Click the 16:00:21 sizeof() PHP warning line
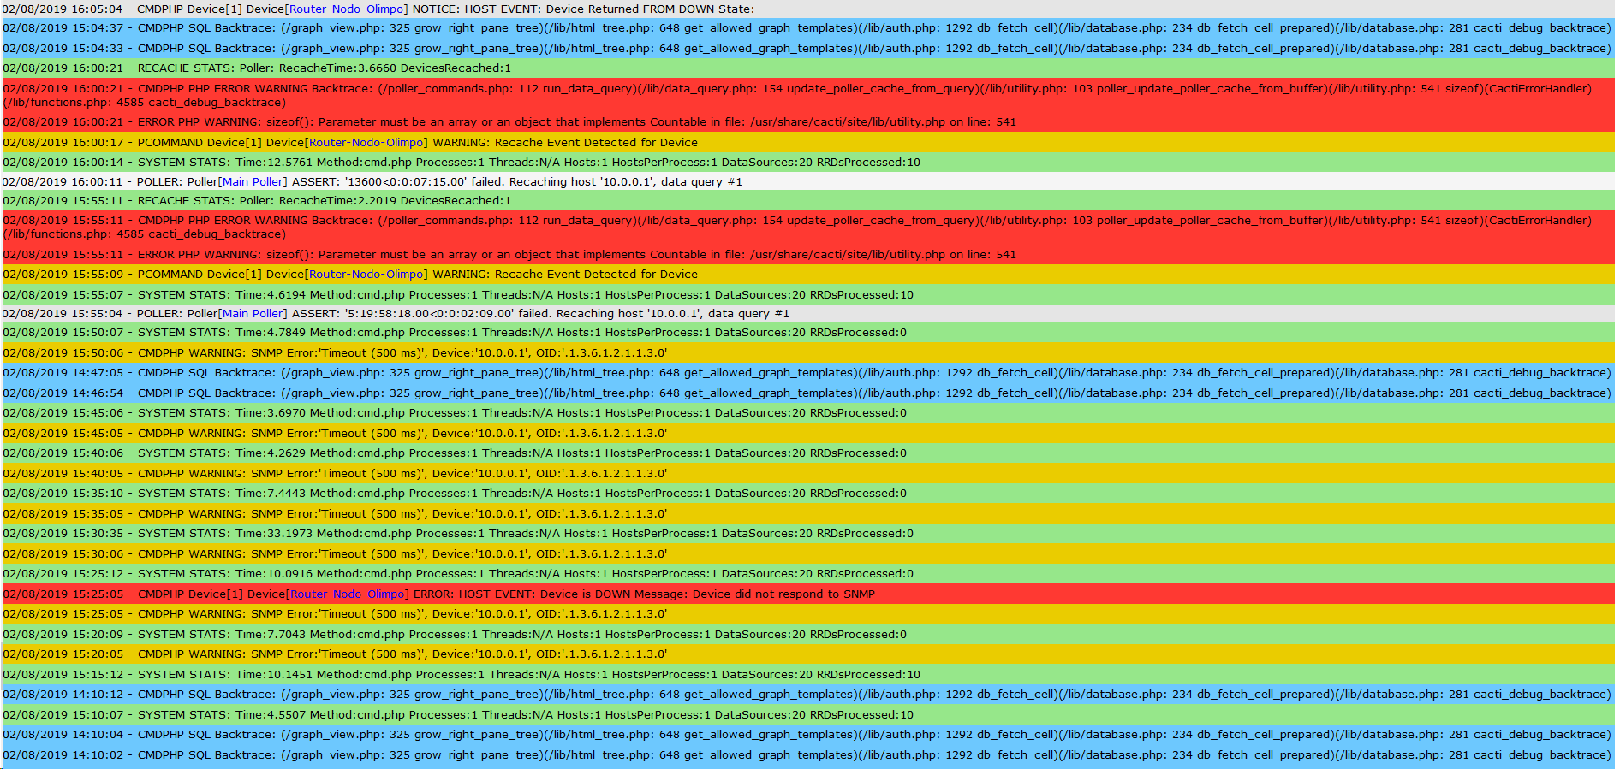 coord(808,122)
